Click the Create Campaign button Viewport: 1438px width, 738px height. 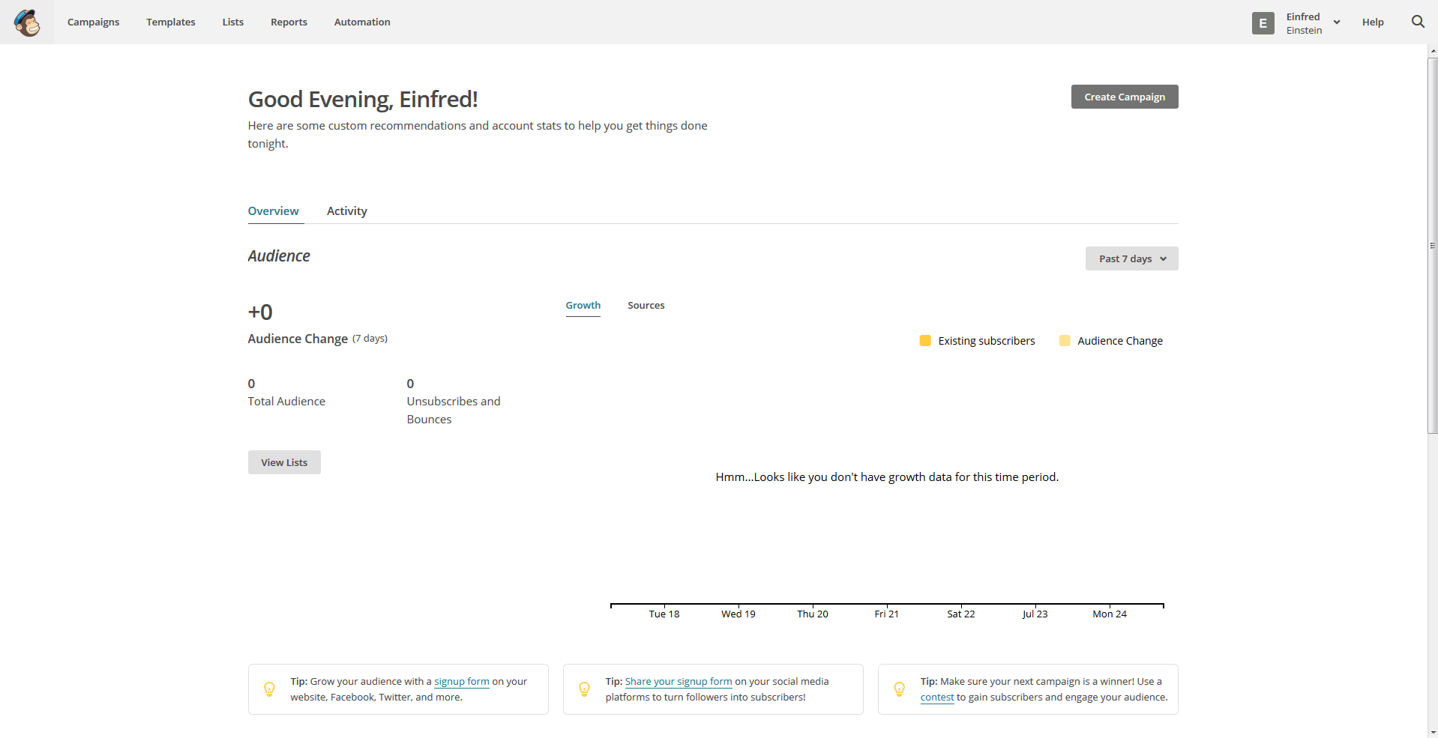(1125, 97)
